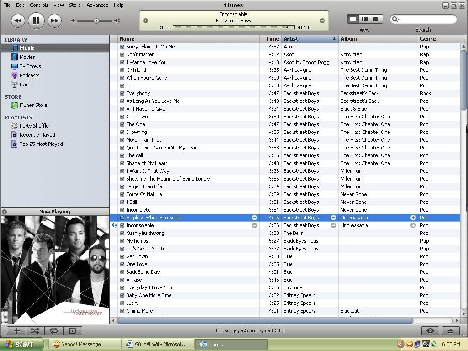The image size is (468, 351).
Task: Sort songs by the Name column
Action: click(x=189, y=39)
